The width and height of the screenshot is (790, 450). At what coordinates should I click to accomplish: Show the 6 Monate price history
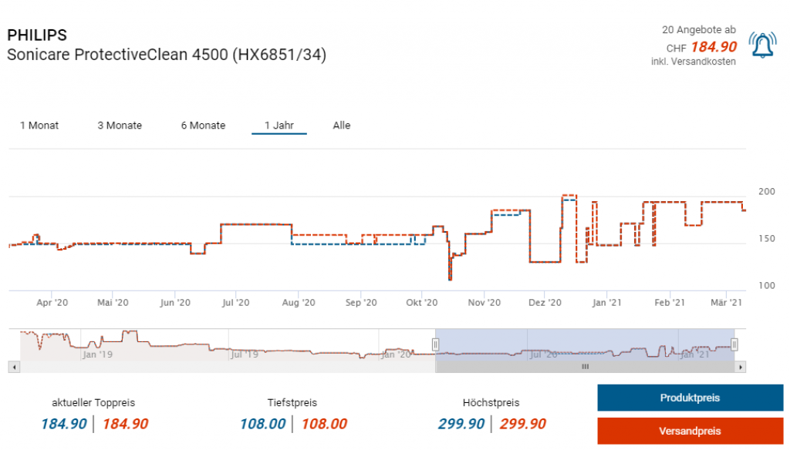(x=203, y=126)
